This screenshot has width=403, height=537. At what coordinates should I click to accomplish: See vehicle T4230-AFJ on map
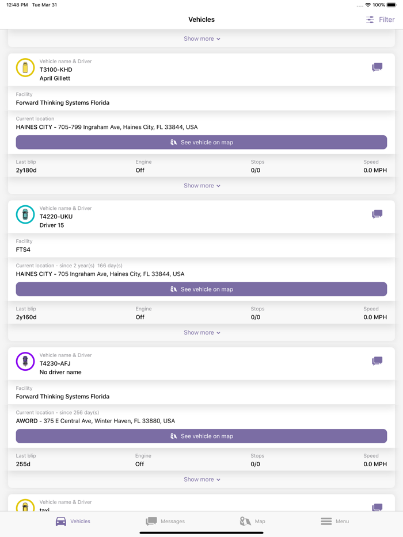tap(201, 436)
